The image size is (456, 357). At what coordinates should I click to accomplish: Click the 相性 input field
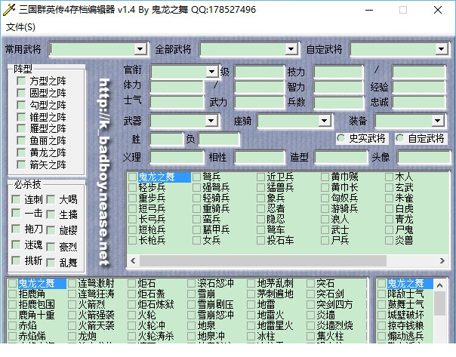tap(259, 157)
